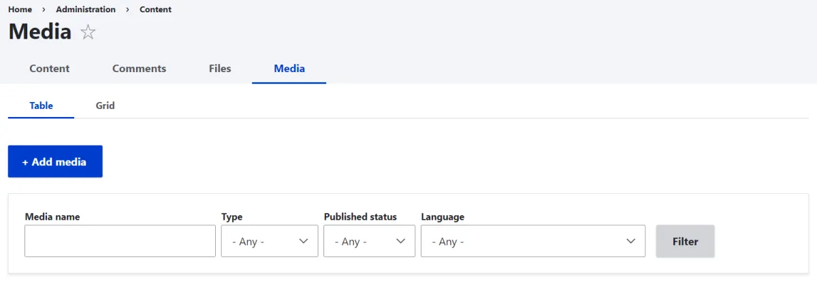
Task: Click the Language dropdown chevron arrow
Action: tap(631, 242)
